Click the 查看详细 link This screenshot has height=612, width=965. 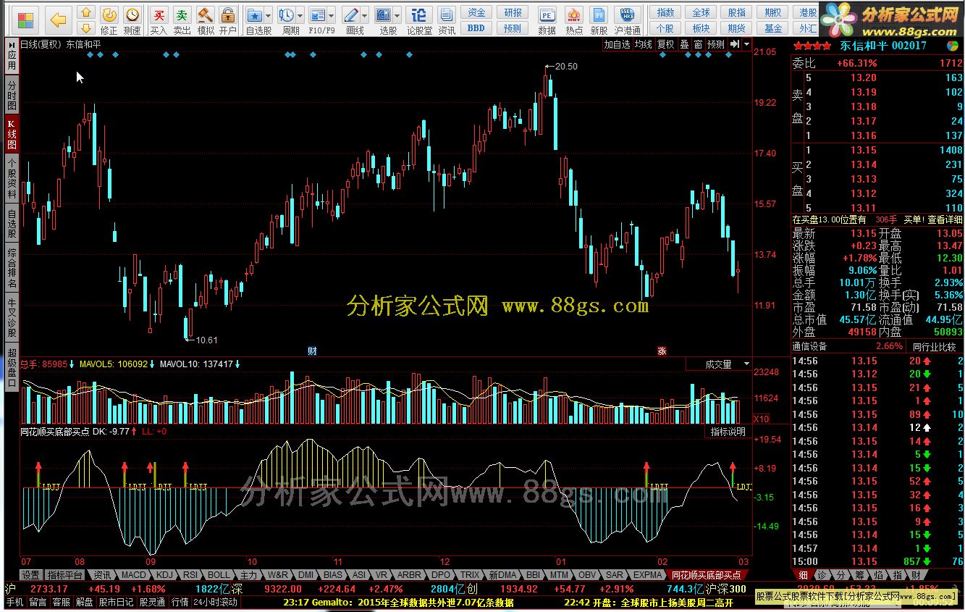click(x=945, y=219)
